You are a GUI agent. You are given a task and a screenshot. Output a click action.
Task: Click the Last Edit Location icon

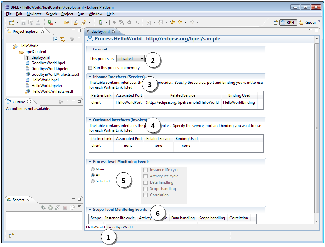click(172, 22)
